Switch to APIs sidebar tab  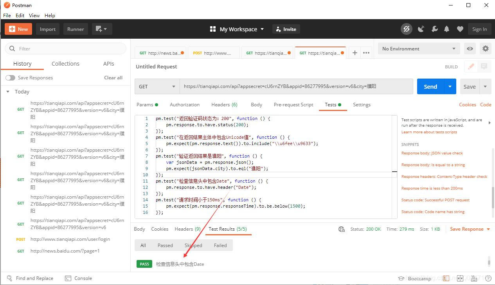109,64
